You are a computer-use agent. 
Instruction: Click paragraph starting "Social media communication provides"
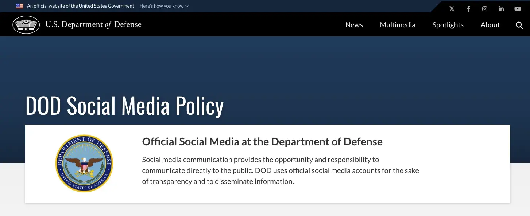(x=281, y=170)
